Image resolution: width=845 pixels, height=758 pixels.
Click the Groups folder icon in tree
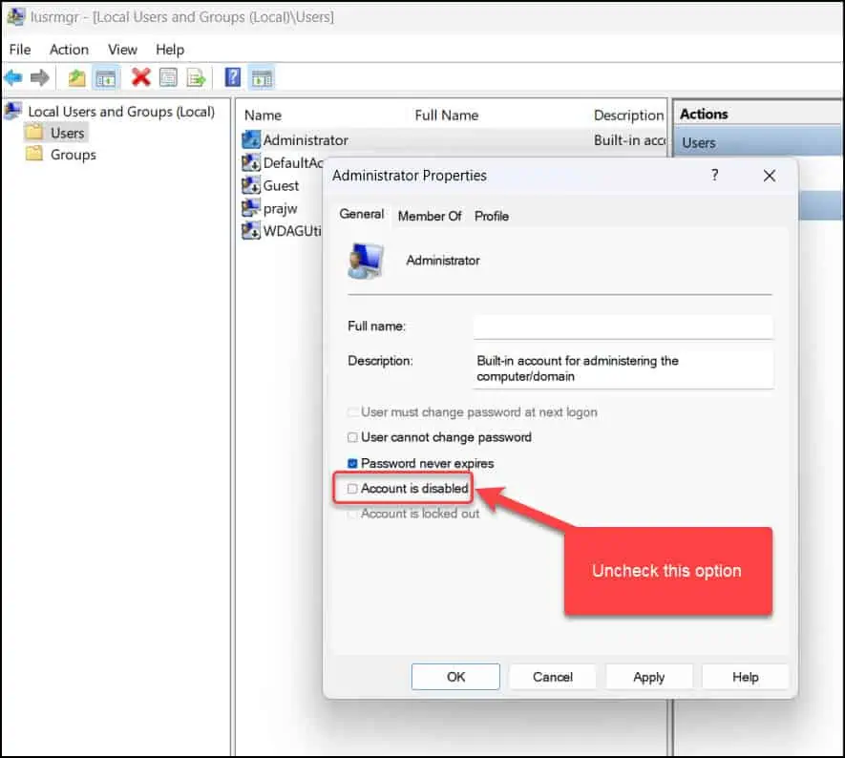coord(34,154)
